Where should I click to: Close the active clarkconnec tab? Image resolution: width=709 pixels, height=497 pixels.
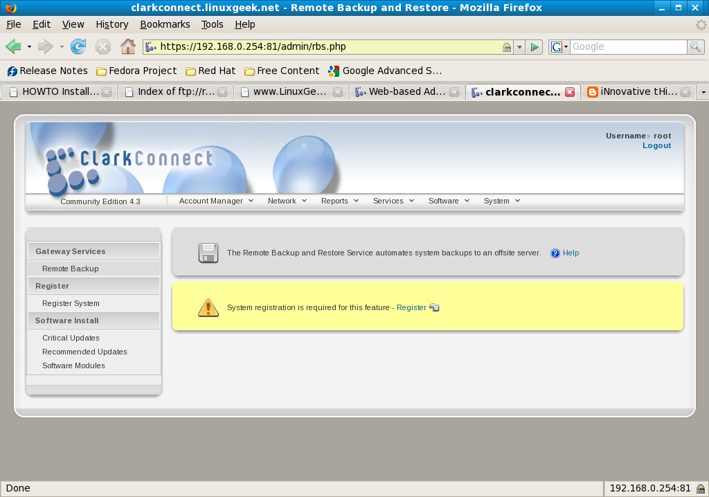coord(571,92)
